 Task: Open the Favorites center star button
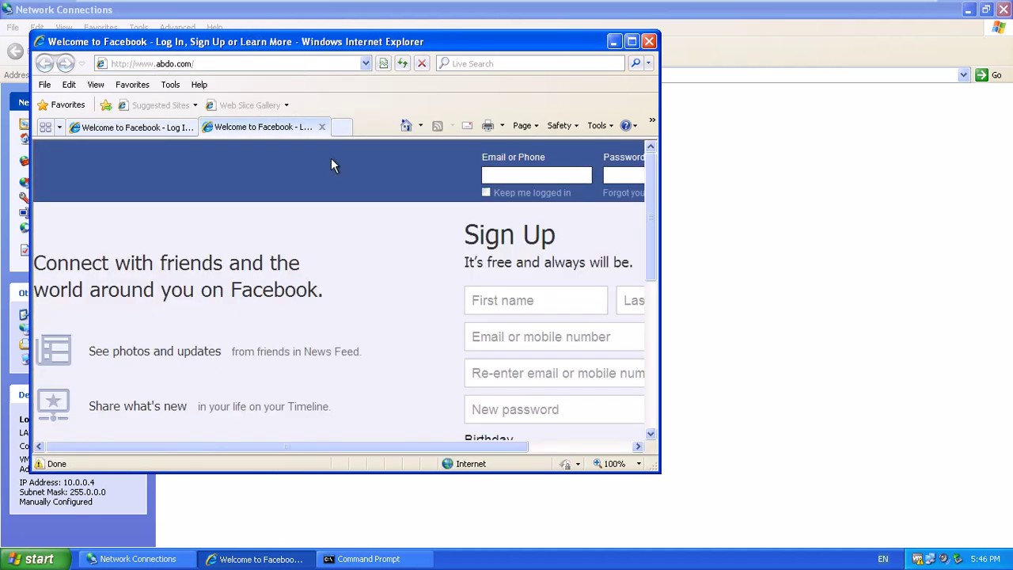(x=61, y=104)
